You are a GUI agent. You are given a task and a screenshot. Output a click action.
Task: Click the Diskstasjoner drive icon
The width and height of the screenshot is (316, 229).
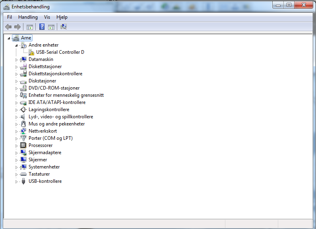click(23, 81)
